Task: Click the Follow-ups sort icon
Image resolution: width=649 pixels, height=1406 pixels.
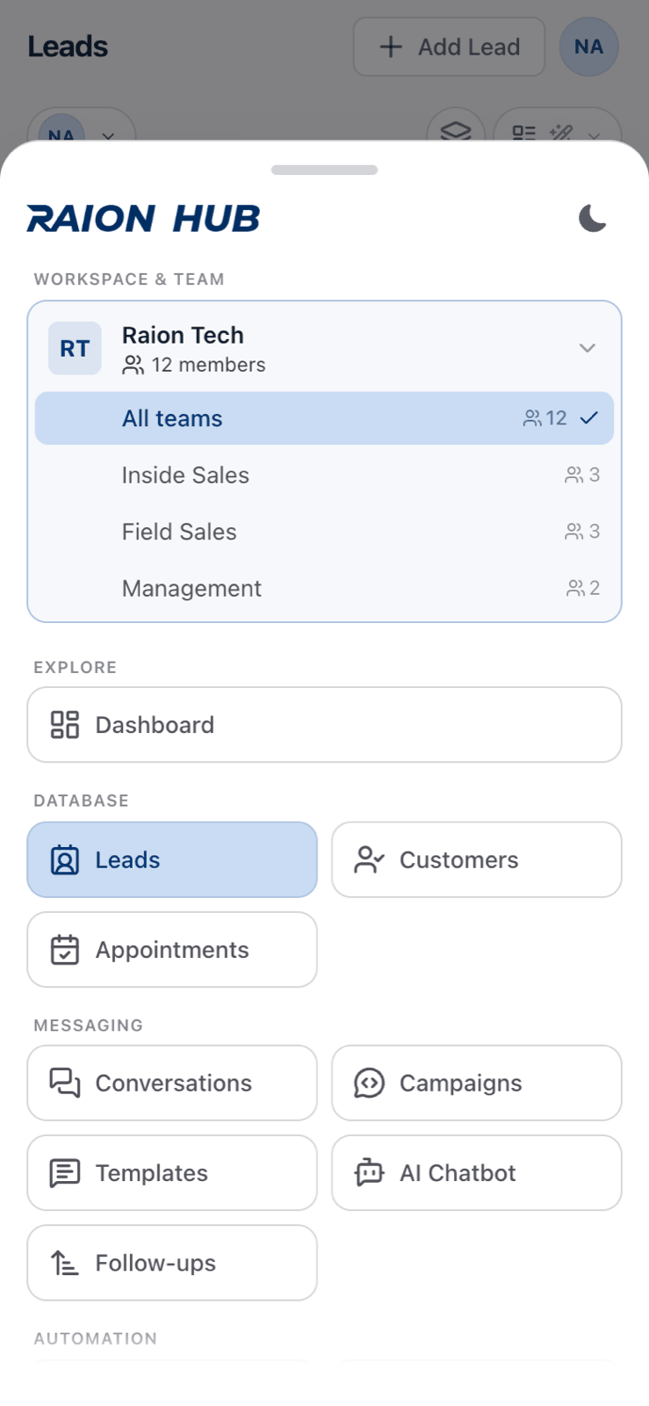Action: click(x=65, y=1263)
